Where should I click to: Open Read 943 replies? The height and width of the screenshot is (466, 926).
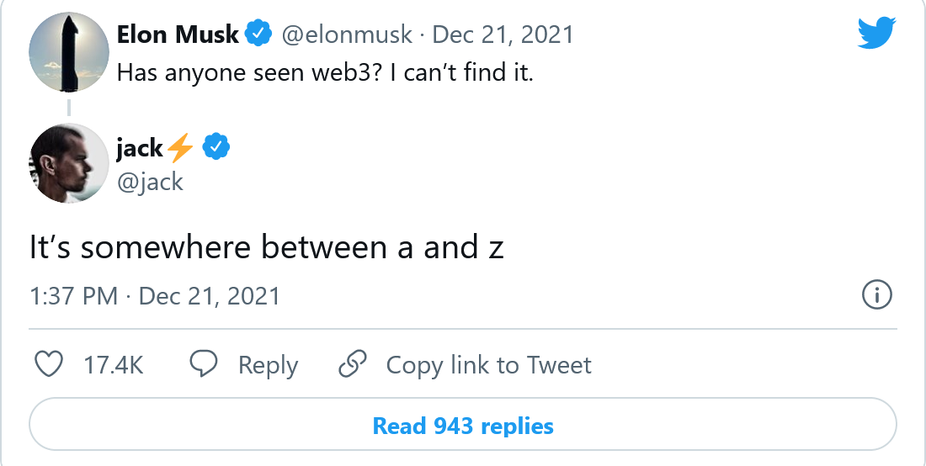coord(463,426)
